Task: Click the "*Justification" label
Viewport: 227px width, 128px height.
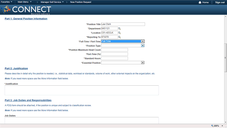Action: pyautogui.click(x=11, y=84)
